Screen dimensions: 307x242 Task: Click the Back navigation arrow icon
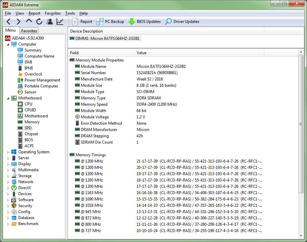9,22
